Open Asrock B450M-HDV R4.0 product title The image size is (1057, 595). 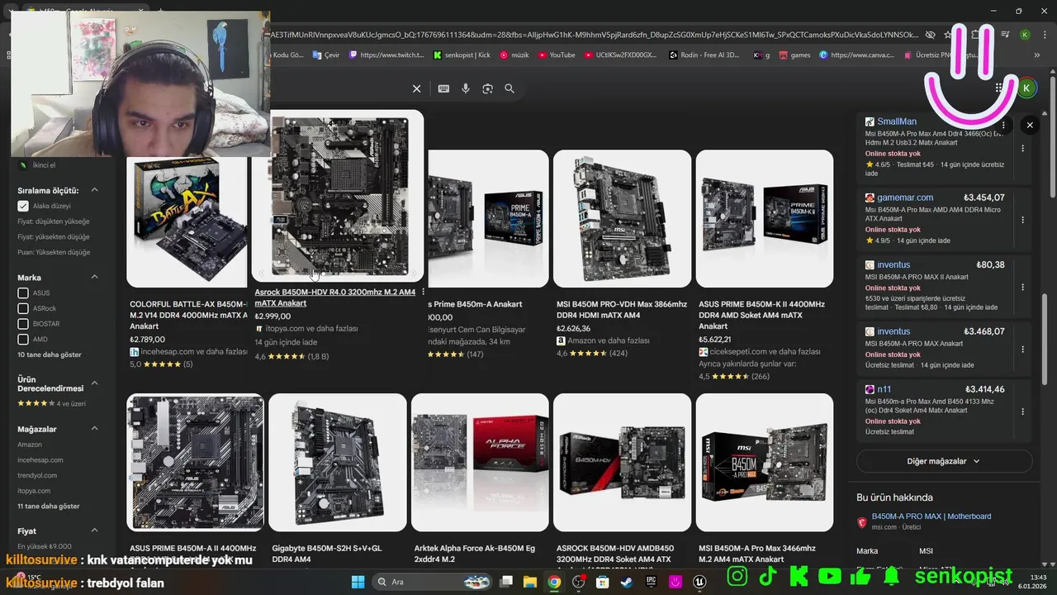(335, 297)
